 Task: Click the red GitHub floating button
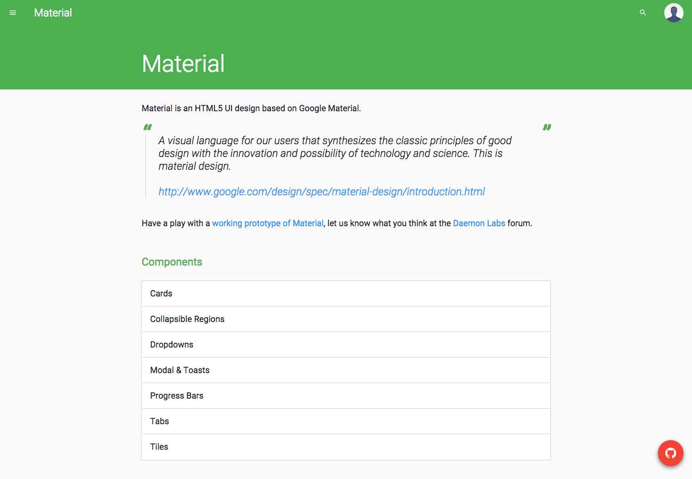coord(670,453)
